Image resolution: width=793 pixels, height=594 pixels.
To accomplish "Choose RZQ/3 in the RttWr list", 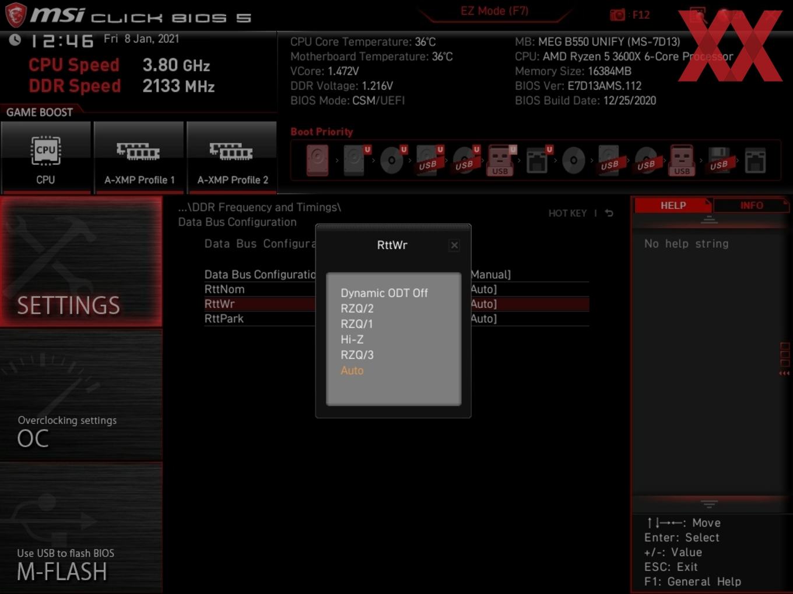I will coord(357,355).
